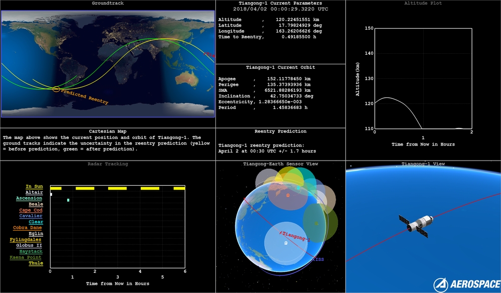The image size is (501, 293).
Task: Click the ISS label beside the globe
Action: 319,259
